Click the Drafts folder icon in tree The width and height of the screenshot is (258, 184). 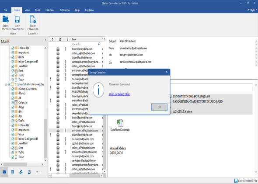click(x=16, y=121)
